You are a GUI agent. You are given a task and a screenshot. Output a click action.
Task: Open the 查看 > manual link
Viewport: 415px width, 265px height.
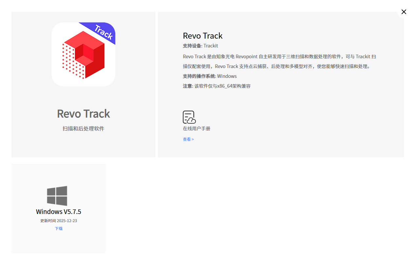[188, 139]
